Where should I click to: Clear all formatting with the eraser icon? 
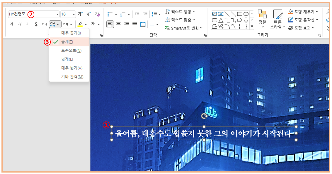97,14
